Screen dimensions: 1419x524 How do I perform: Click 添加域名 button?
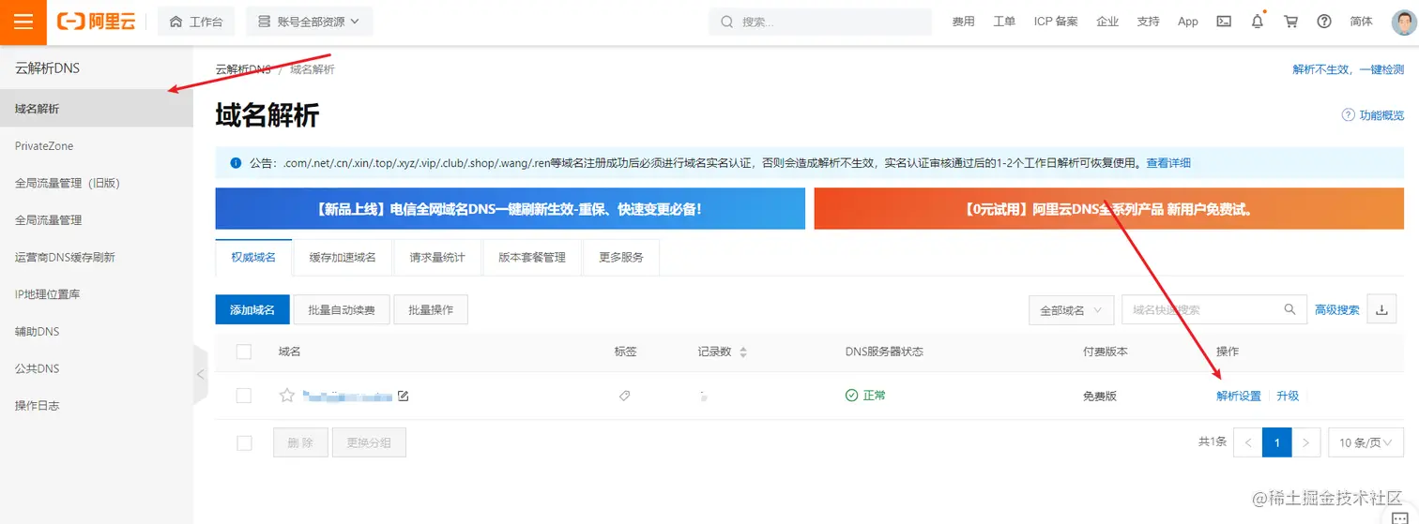(252, 309)
